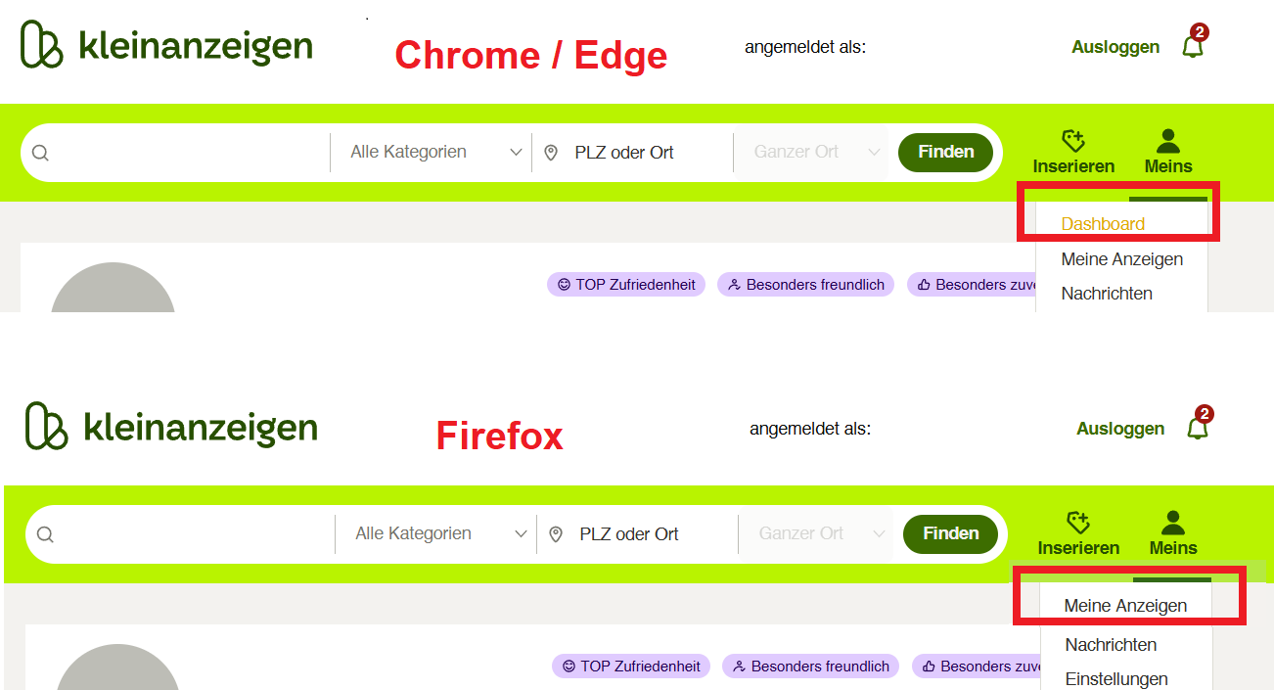1274x690 pixels.
Task: Click the location pin icon in Firefox view
Action: pos(556,534)
